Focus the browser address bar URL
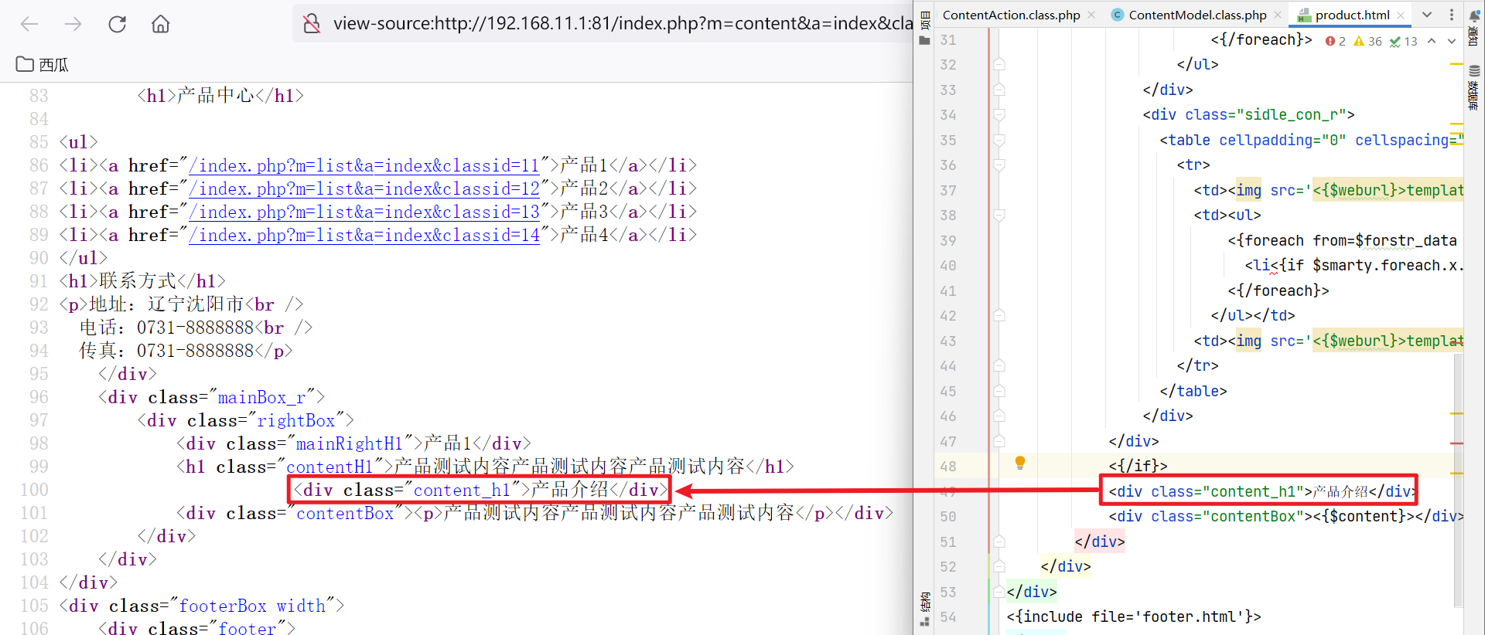Image resolution: width=1485 pixels, height=635 pixels. pyautogui.click(x=623, y=24)
